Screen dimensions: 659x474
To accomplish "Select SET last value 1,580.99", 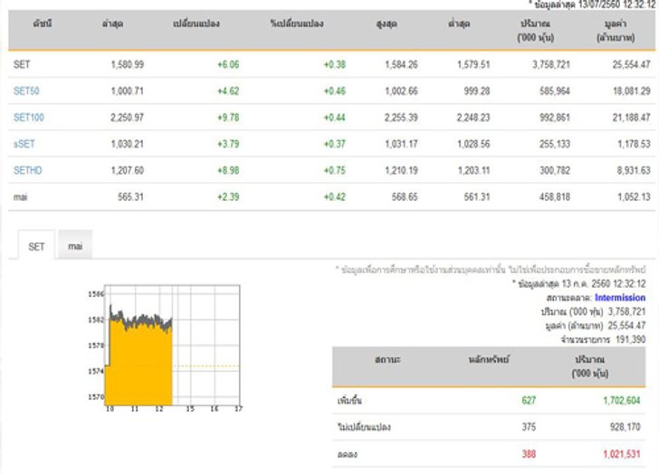I will [127, 64].
